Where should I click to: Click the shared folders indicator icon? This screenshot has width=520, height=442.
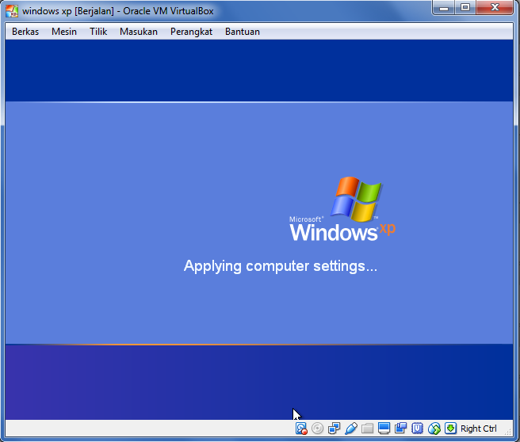click(x=368, y=429)
